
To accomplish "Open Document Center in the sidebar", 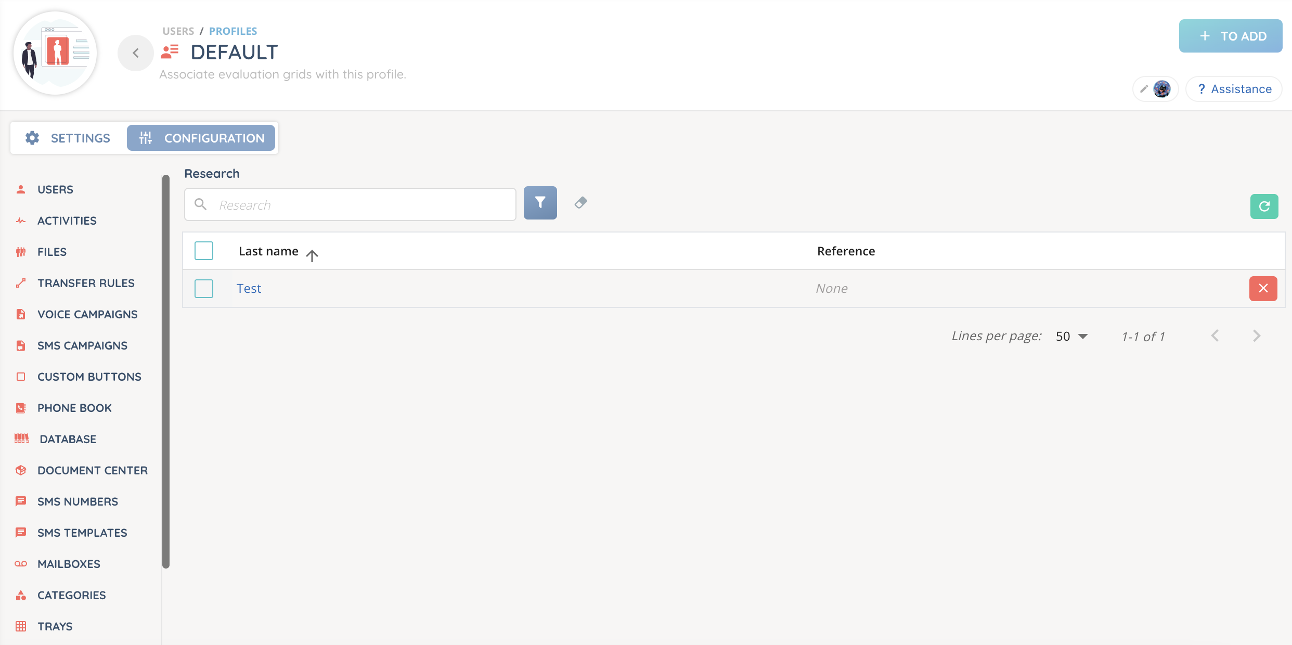I will 92,470.
